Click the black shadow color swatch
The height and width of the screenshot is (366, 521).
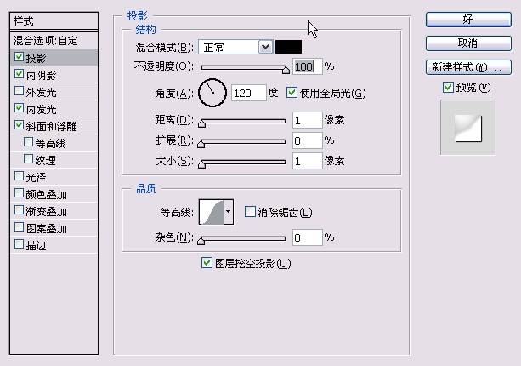click(x=289, y=47)
